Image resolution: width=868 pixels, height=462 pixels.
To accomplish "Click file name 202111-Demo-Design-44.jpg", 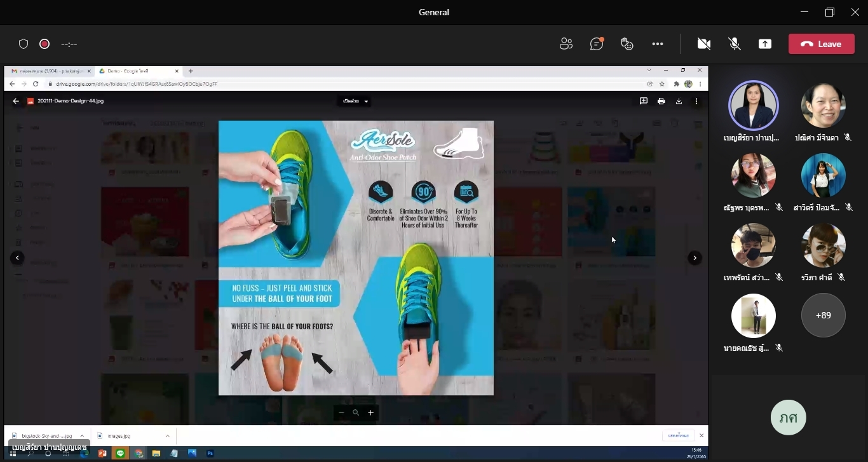I will [71, 101].
